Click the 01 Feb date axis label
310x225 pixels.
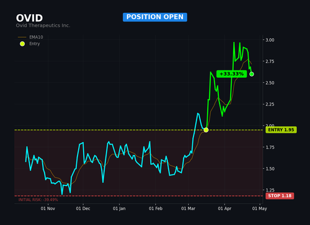(156, 208)
